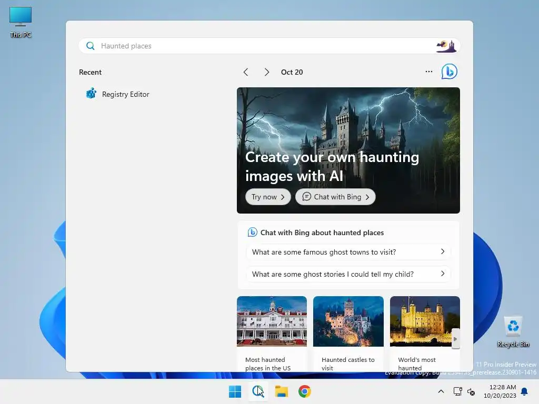The height and width of the screenshot is (404, 539).
Task: Launch Google Chrome from taskbar
Action: tap(305, 391)
